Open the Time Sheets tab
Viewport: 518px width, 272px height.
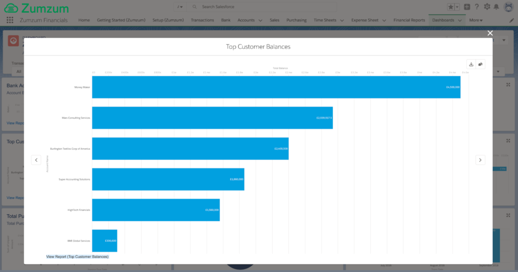pyautogui.click(x=325, y=20)
